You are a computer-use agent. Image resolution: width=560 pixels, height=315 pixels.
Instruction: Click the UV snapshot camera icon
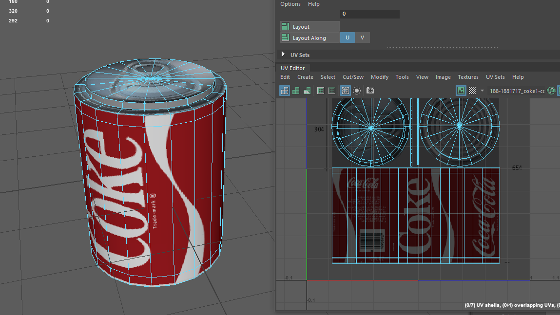tap(370, 91)
